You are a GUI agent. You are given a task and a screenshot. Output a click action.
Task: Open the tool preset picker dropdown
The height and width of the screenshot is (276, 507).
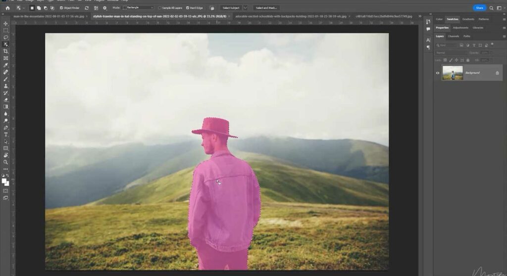[20, 8]
